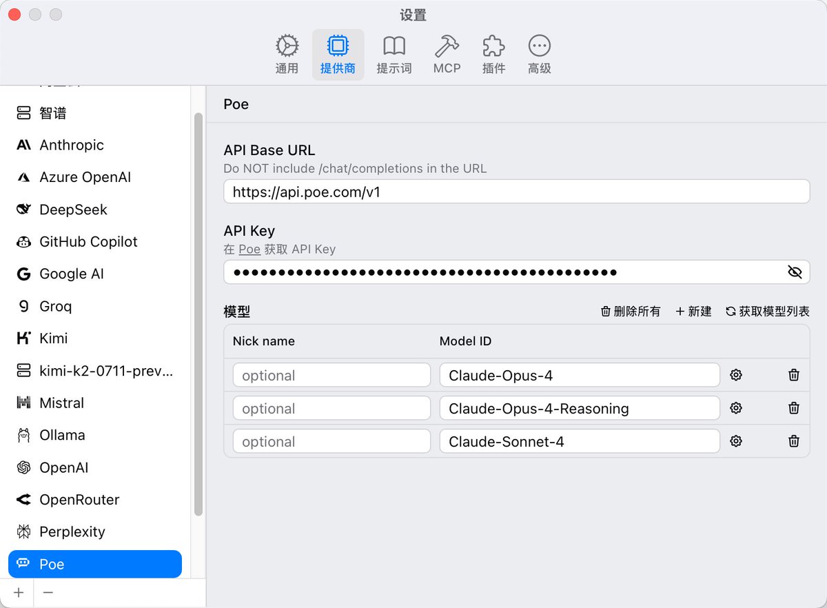The height and width of the screenshot is (608, 827).
Task: Select OpenRouter provider in sidebar
Action: pos(95,500)
